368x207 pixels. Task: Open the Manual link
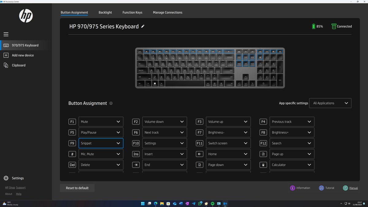pos(353,188)
